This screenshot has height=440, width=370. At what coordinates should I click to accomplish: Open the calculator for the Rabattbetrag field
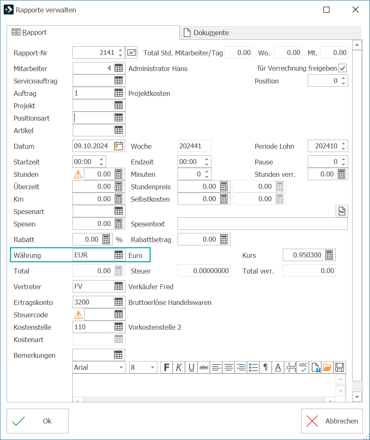tap(224, 239)
